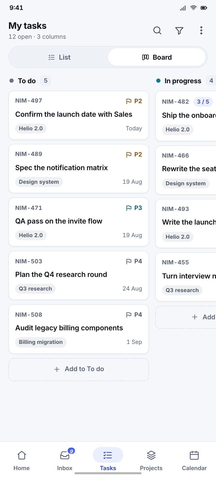Image resolution: width=216 pixels, height=479 pixels.
Task: Tap Helio 2.0 tag on NIM-471
Action: pyautogui.click(x=31, y=235)
